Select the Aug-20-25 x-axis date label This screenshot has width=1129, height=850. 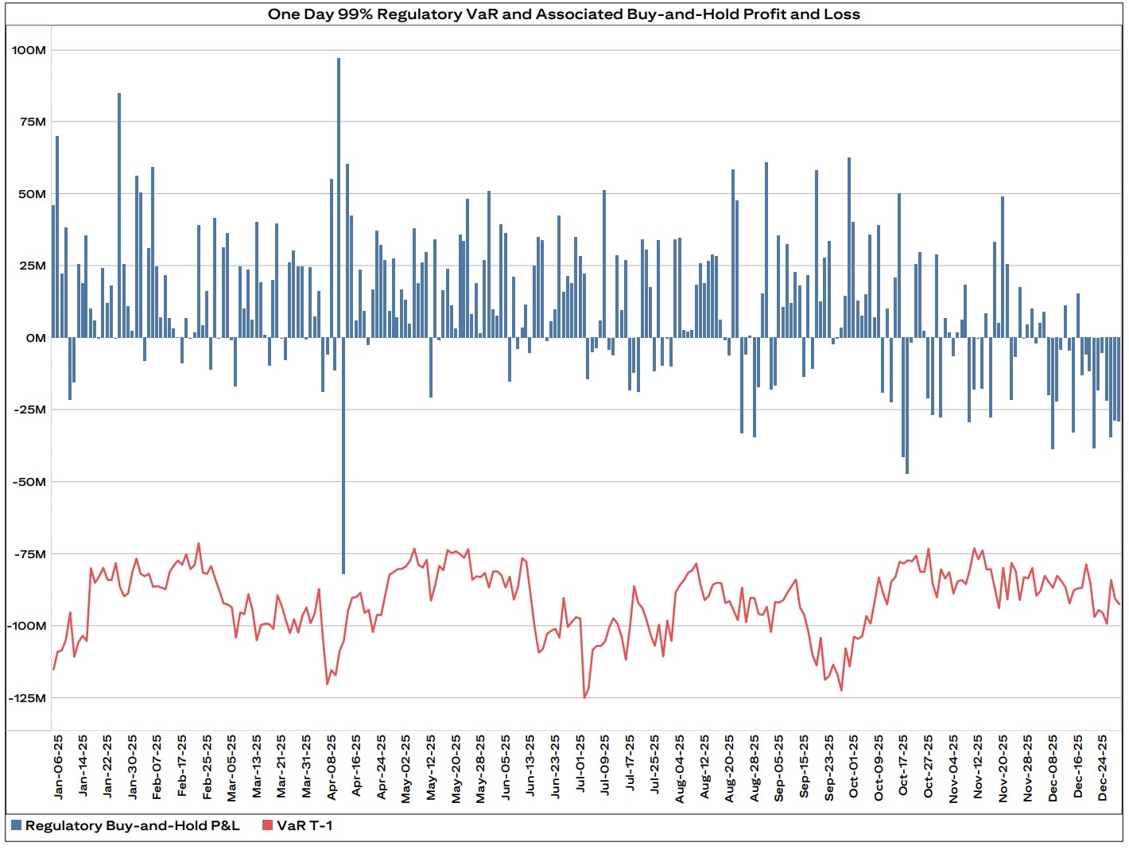point(729,767)
